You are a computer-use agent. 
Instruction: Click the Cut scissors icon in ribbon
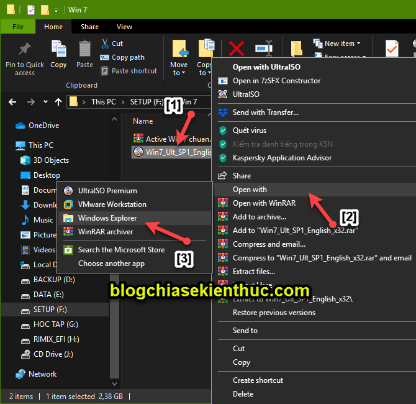pos(105,44)
